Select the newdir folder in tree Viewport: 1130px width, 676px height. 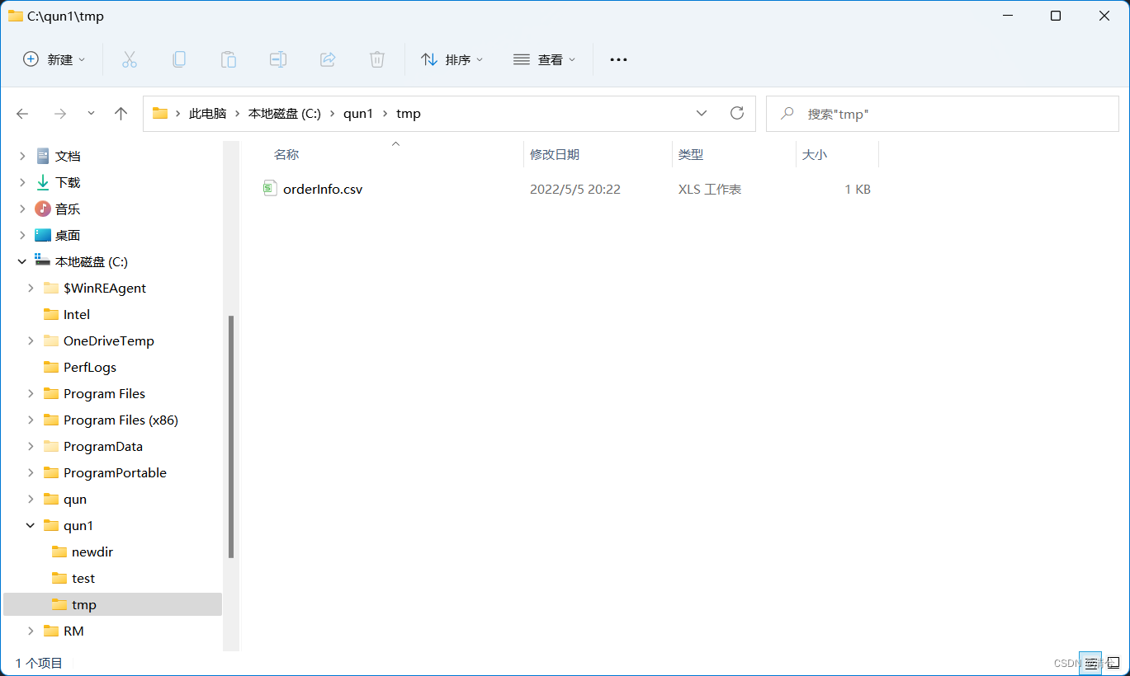coord(92,552)
